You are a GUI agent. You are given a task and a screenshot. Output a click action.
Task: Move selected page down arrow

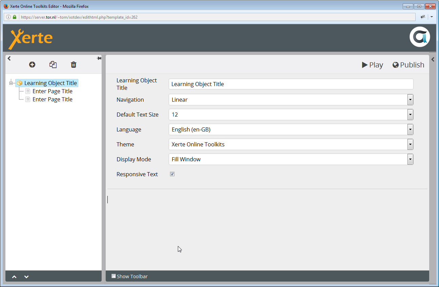(x=26, y=276)
